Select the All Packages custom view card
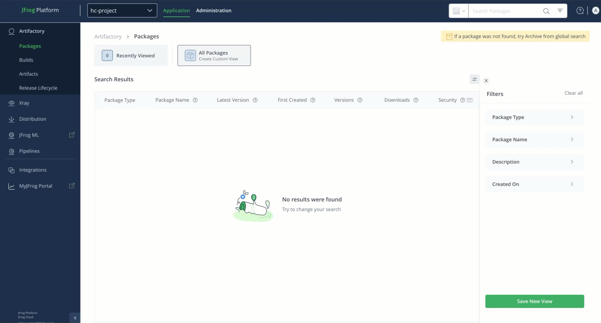Screen dimensions: 601x323 (x=214, y=55)
